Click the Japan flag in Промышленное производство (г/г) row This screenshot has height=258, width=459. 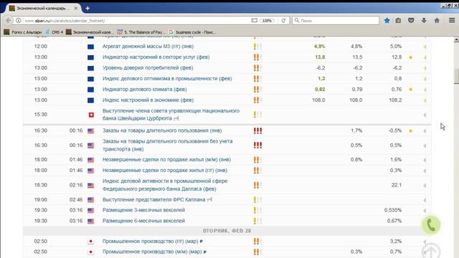coord(91,242)
